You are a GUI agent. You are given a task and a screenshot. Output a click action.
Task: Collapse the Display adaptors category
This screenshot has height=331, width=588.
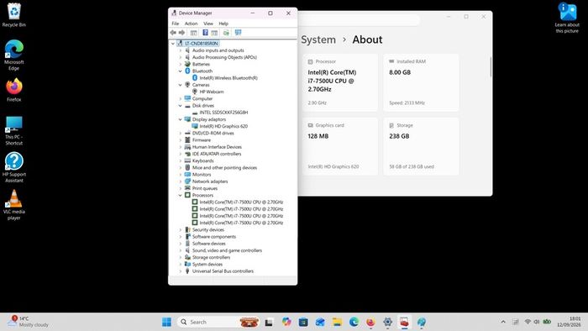(181, 119)
